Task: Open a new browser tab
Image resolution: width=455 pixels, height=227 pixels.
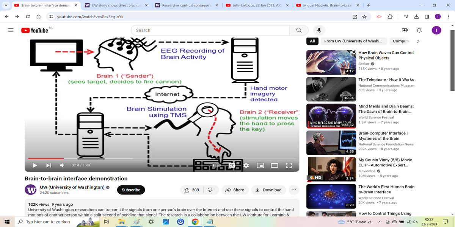Action: (x=369, y=5)
